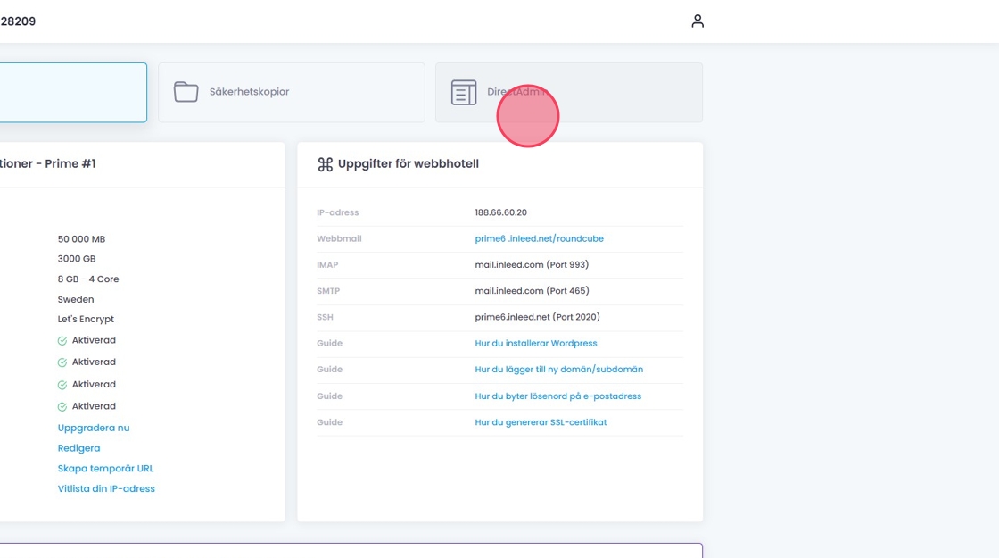999x558 pixels.
Task: Open the user account profile icon
Action: point(698,21)
